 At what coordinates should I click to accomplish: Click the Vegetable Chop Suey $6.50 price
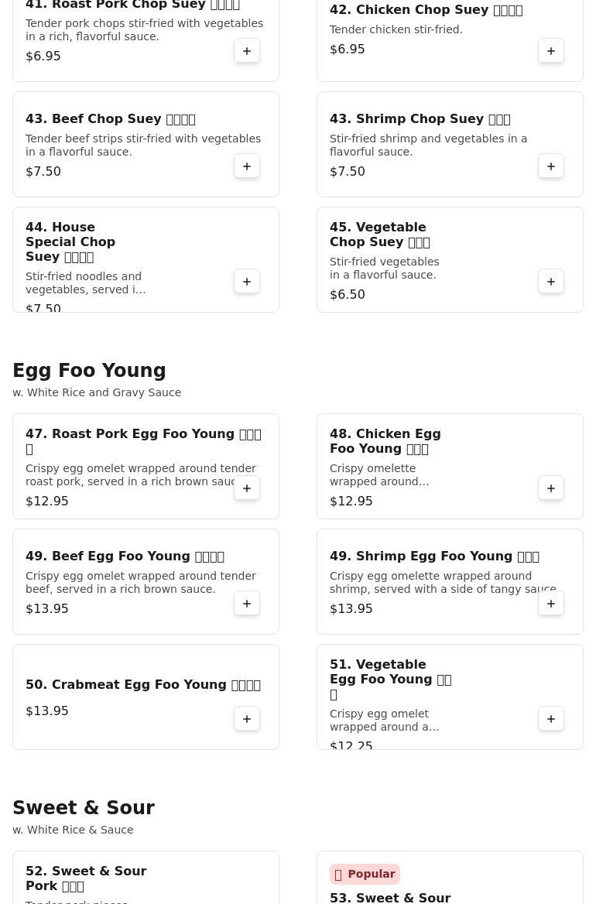pyautogui.click(x=348, y=295)
